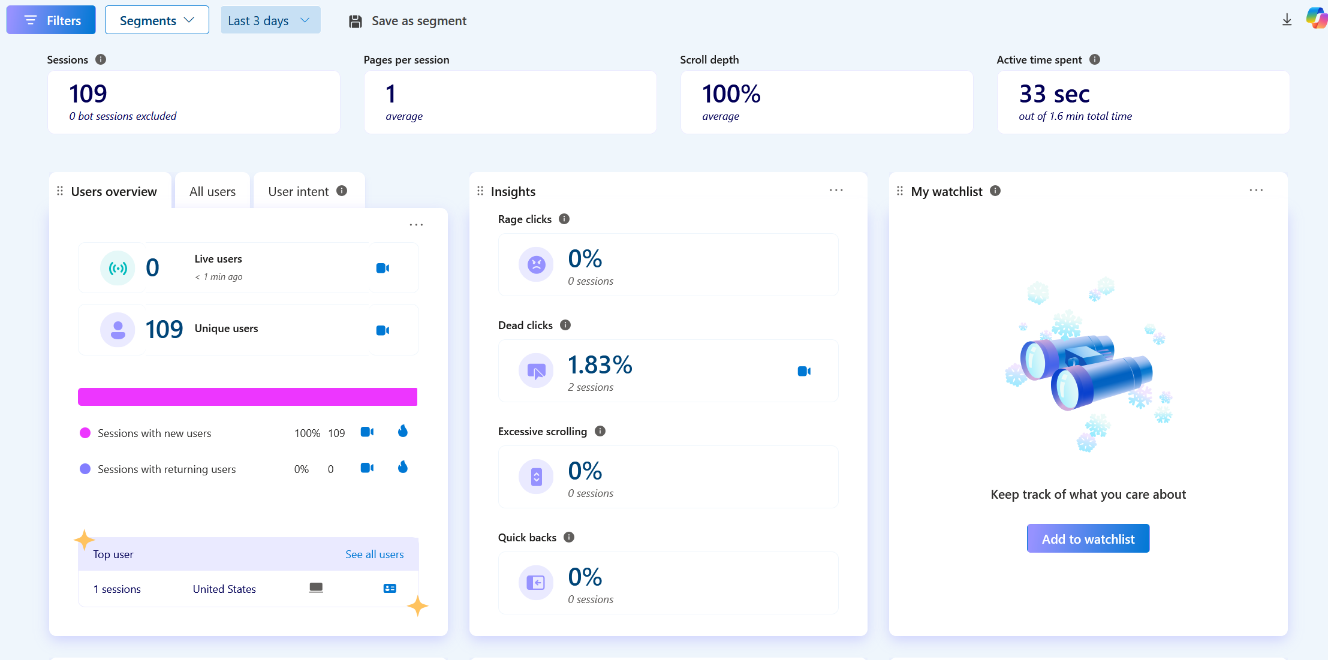The width and height of the screenshot is (1328, 660).
Task: Show info tooltip for Rage clicks
Action: coord(564,219)
